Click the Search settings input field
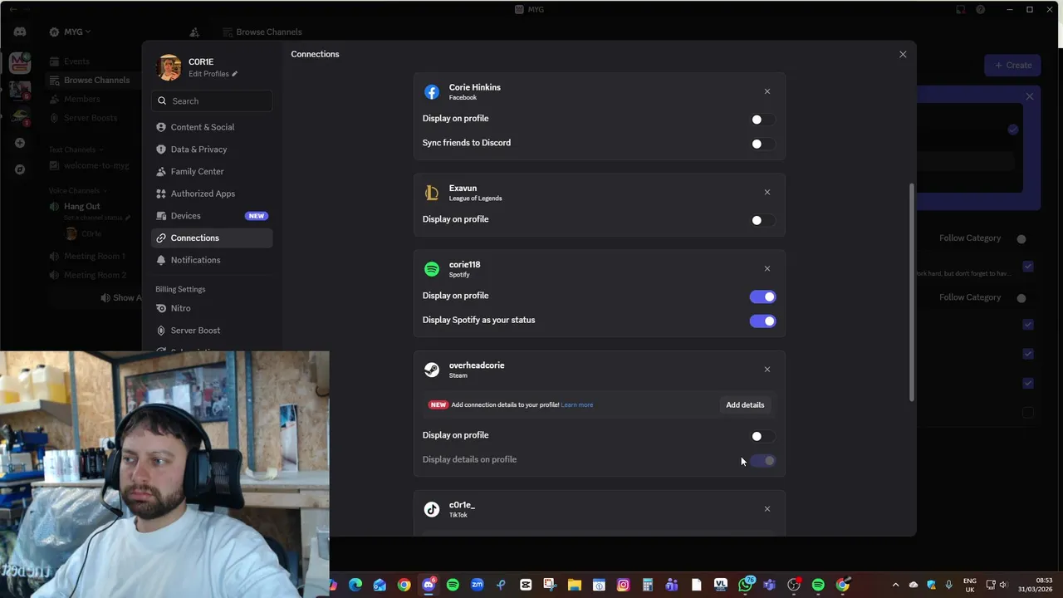 click(x=212, y=100)
